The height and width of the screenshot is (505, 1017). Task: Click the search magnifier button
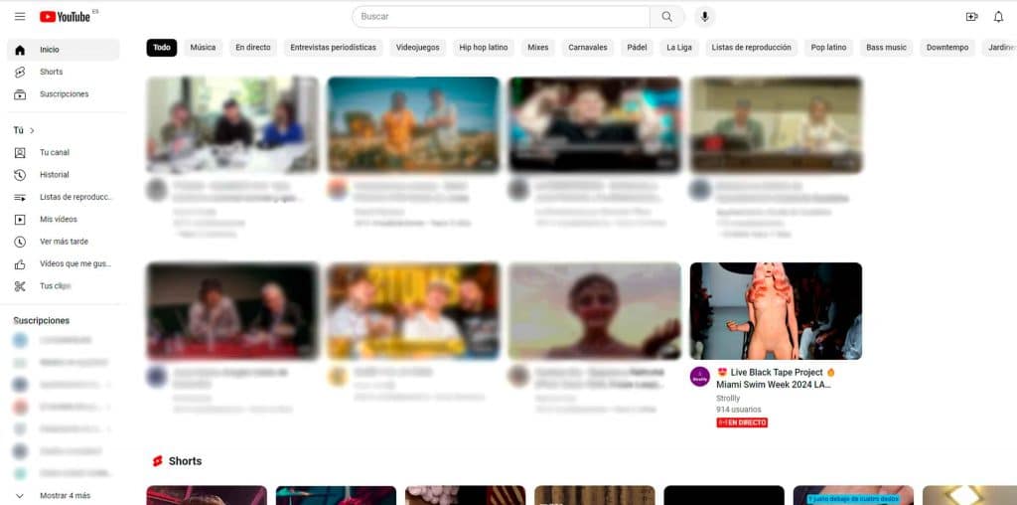pos(666,17)
